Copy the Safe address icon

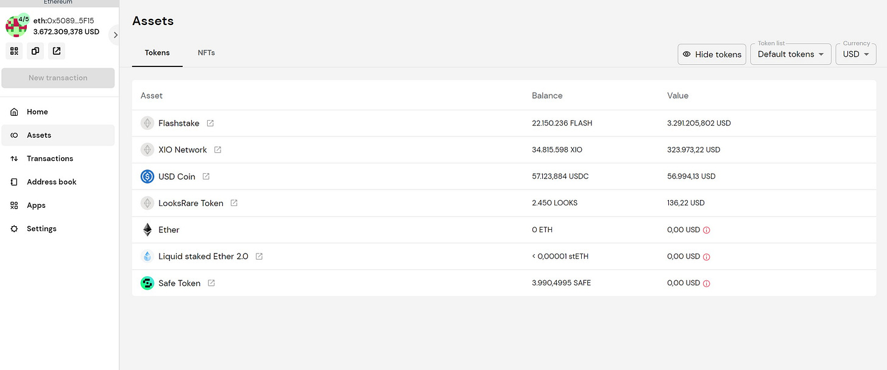tap(35, 51)
